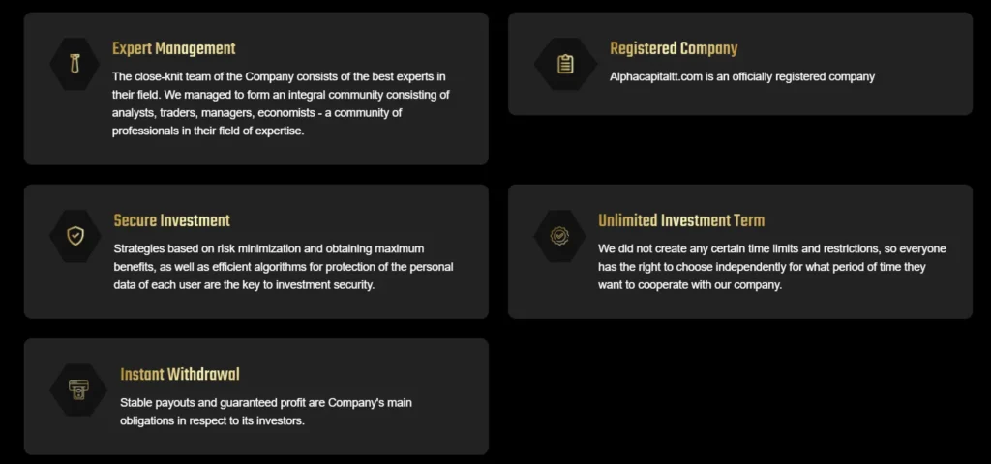The width and height of the screenshot is (991, 464).
Task: Click the badge icon for Unlimited Investment Term
Action: click(x=558, y=235)
